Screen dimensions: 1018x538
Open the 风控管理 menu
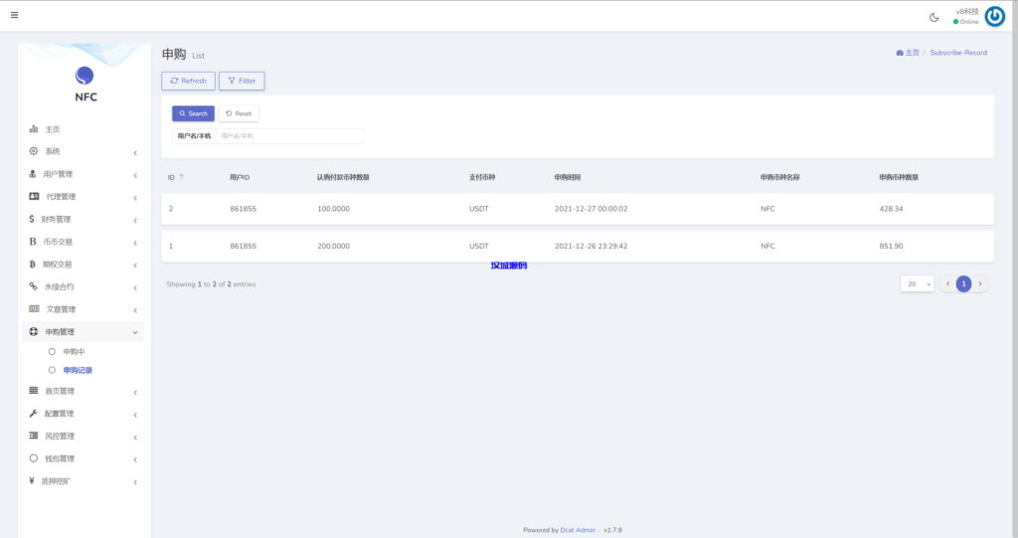point(60,436)
